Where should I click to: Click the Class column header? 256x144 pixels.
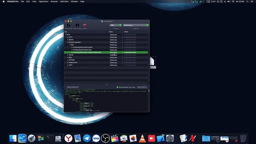pos(111,32)
